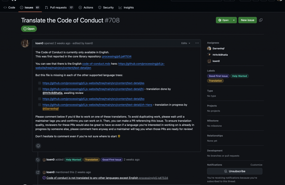This screenshot has width=285, height=185.
Task: Click the Labels section heading
Action: click(x=211, y=71)
